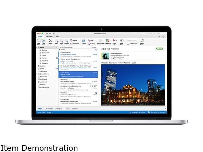Open the Filter Email dropdown arrow

click(124, 41)
